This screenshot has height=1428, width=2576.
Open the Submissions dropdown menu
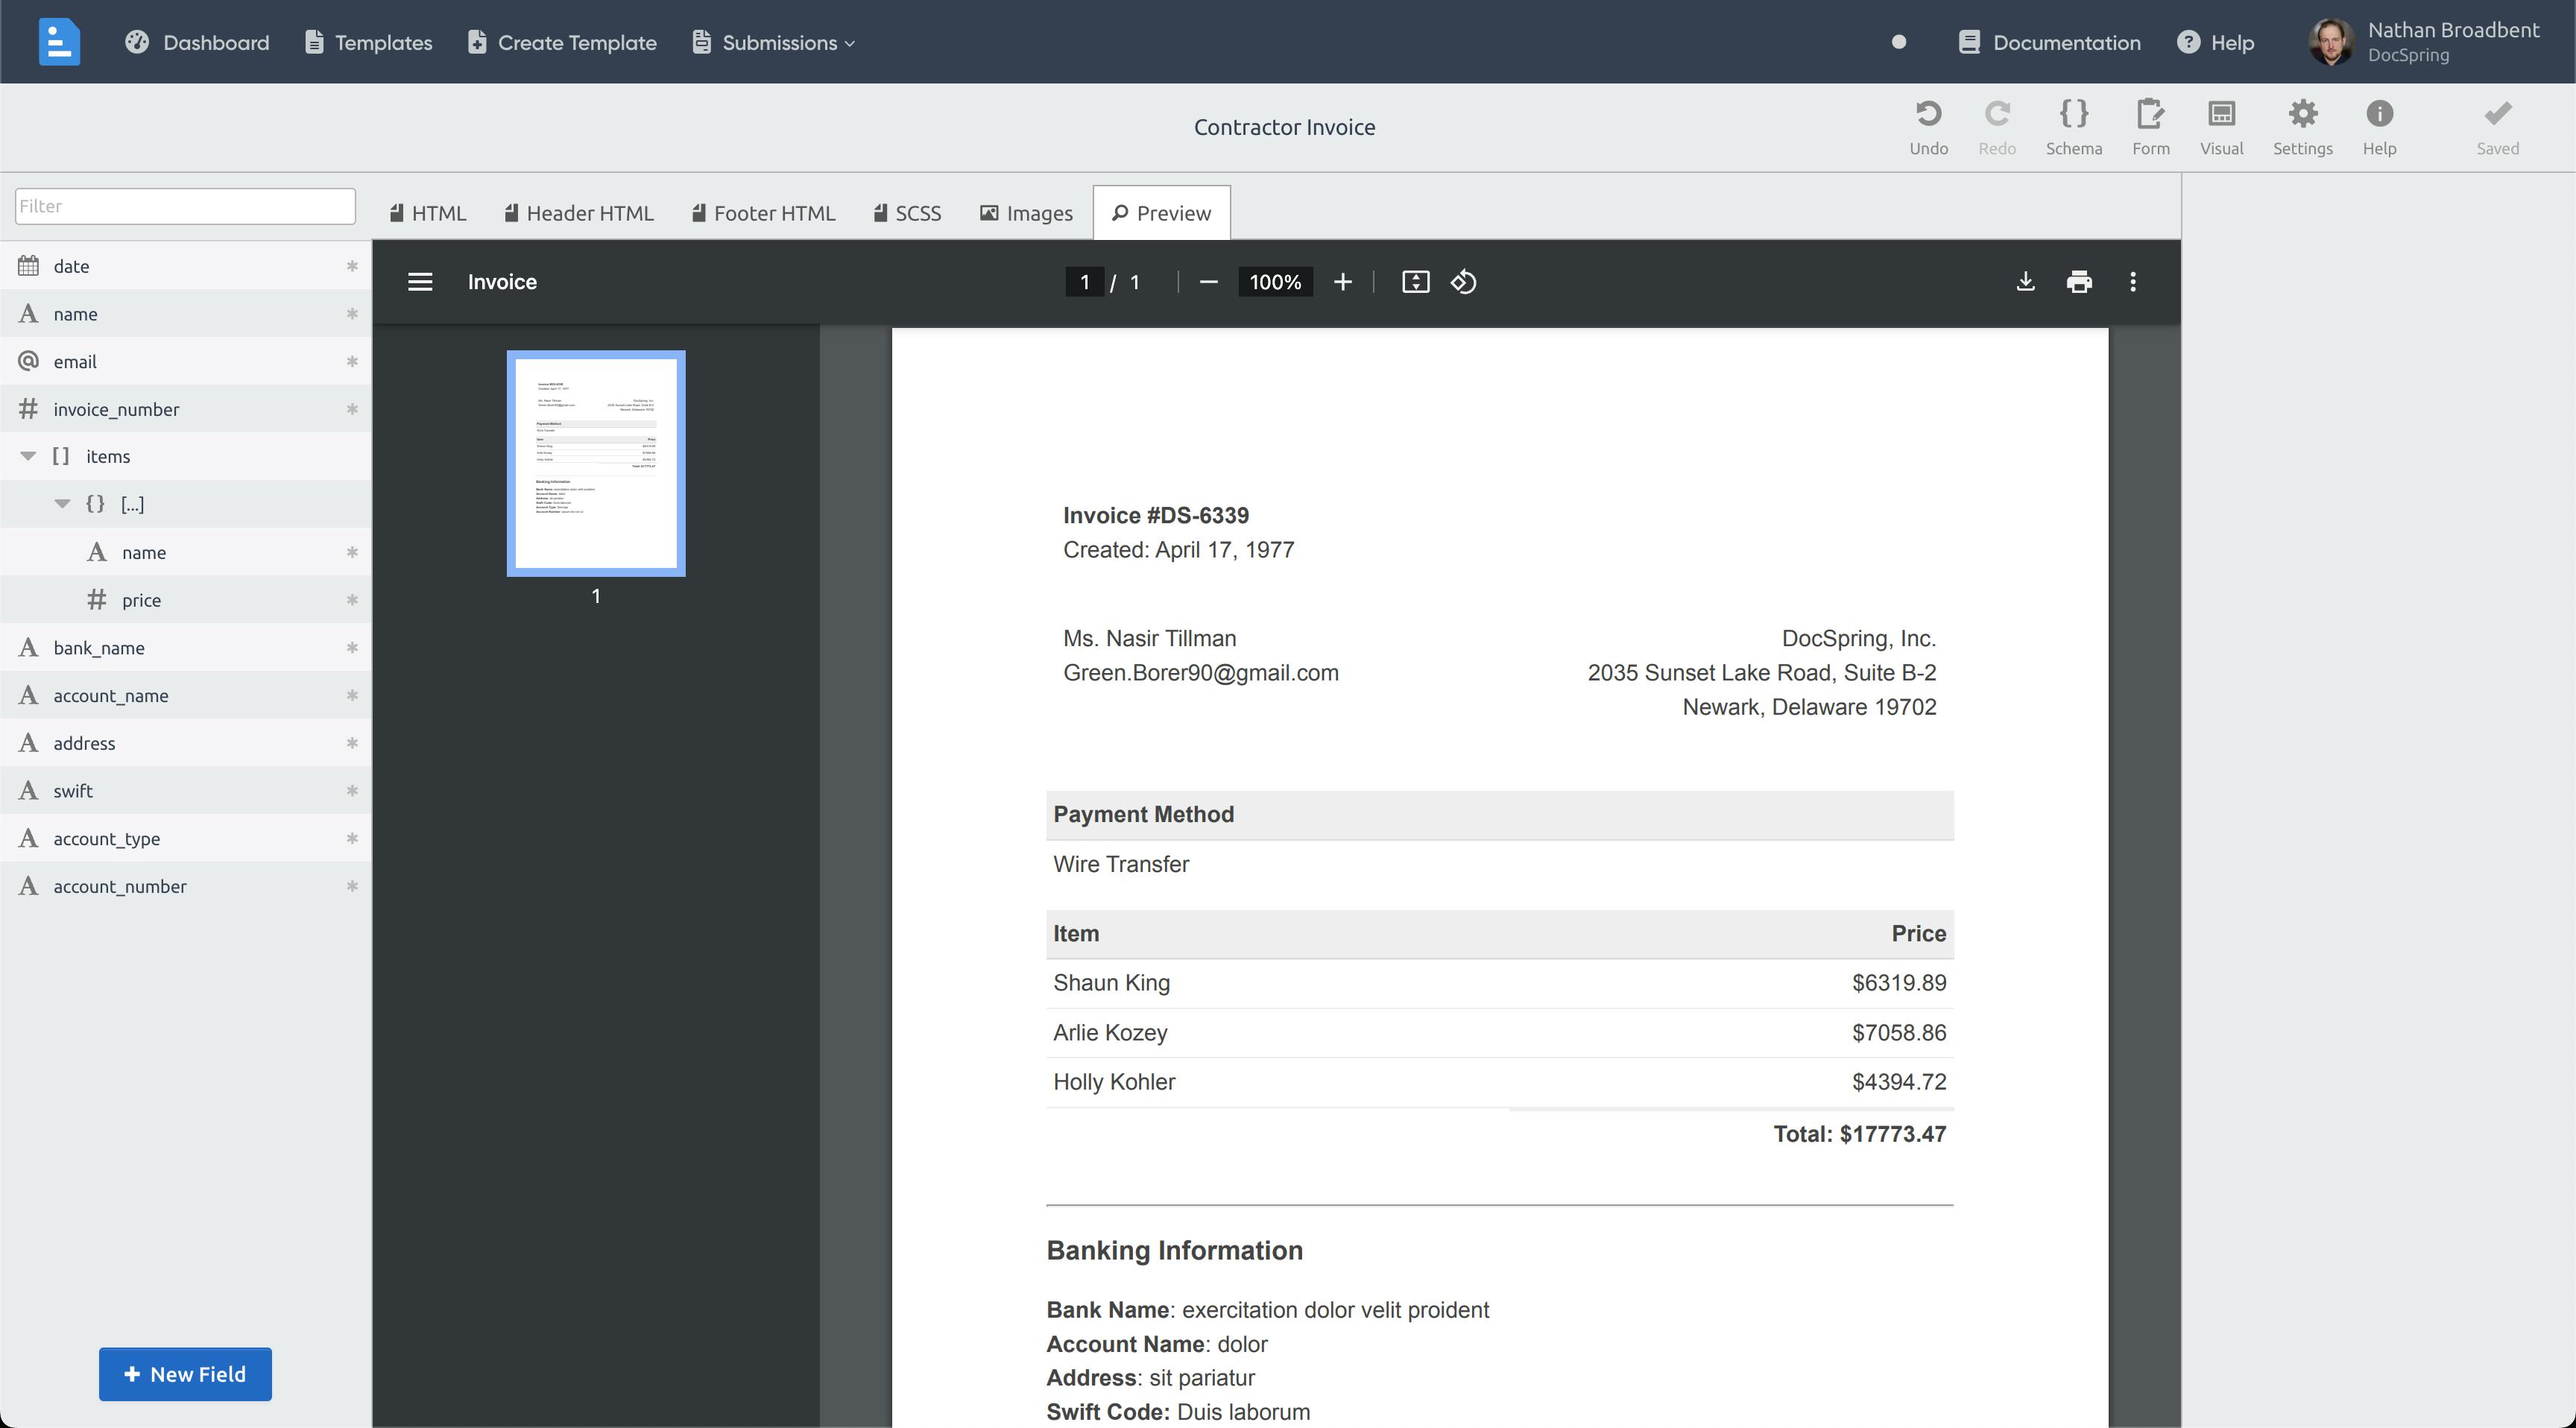click(773, 42)
